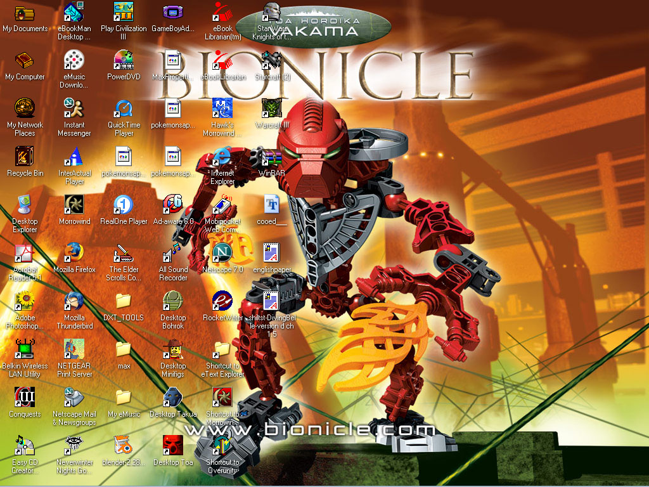Open the max folder

(x=124, y=350)
